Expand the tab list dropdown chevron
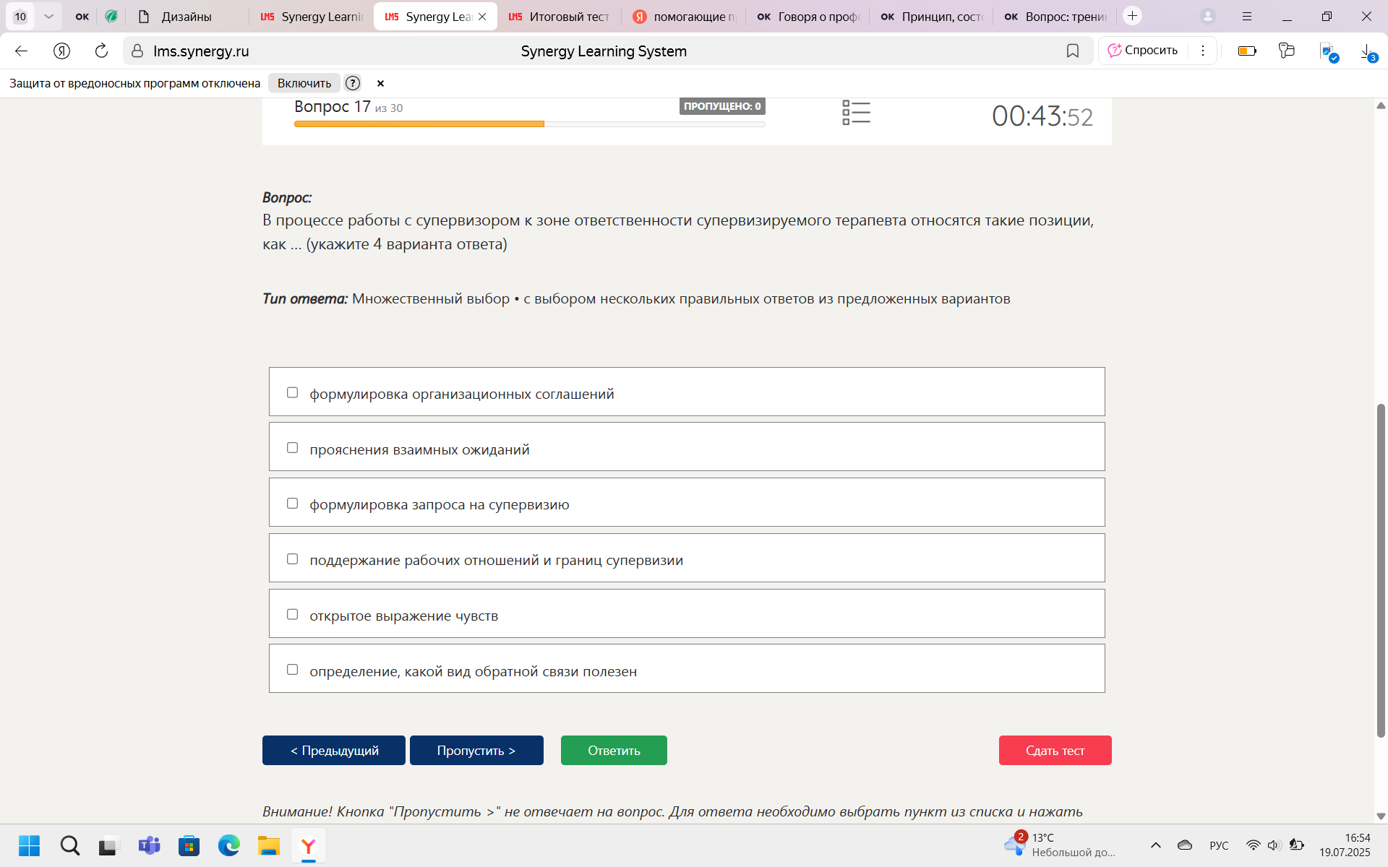Image resolution: width=1388 pixels, height=867 pixels. [48, 16]
